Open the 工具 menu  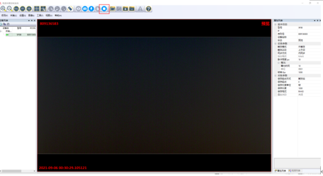[x=40, y=16]
